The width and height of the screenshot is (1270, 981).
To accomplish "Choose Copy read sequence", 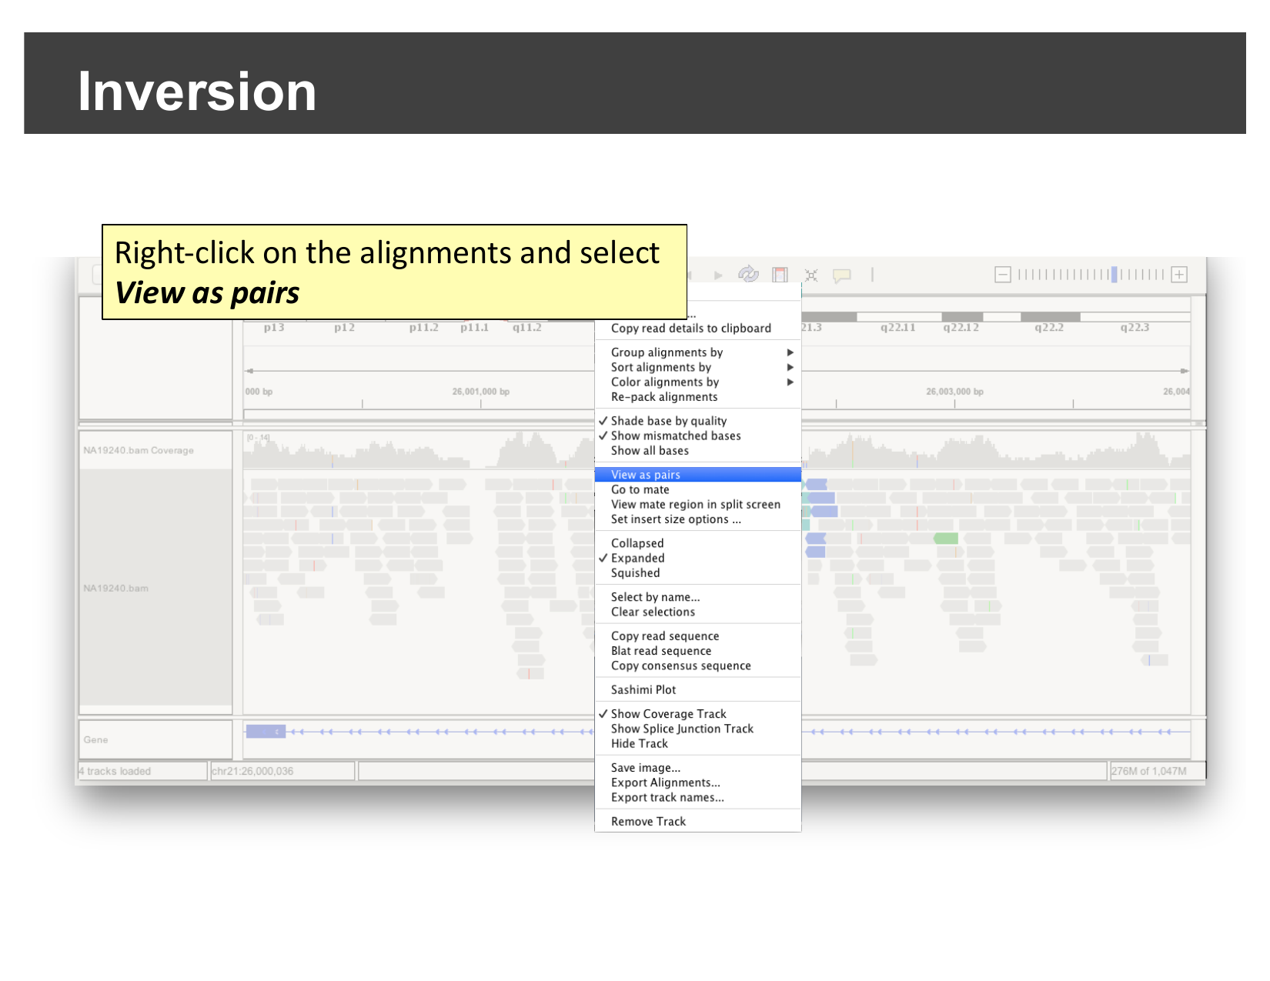I will [x=698, y=636].
